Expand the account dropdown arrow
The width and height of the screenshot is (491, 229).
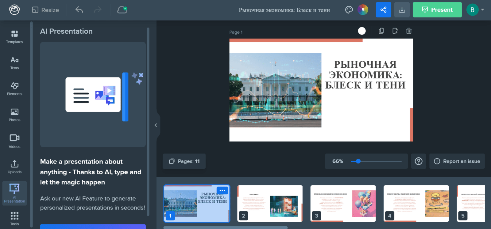point(482,10)
